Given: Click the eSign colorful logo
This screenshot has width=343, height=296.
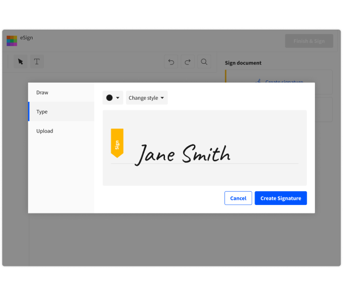Looking at the screenshot, I should 12,41.
